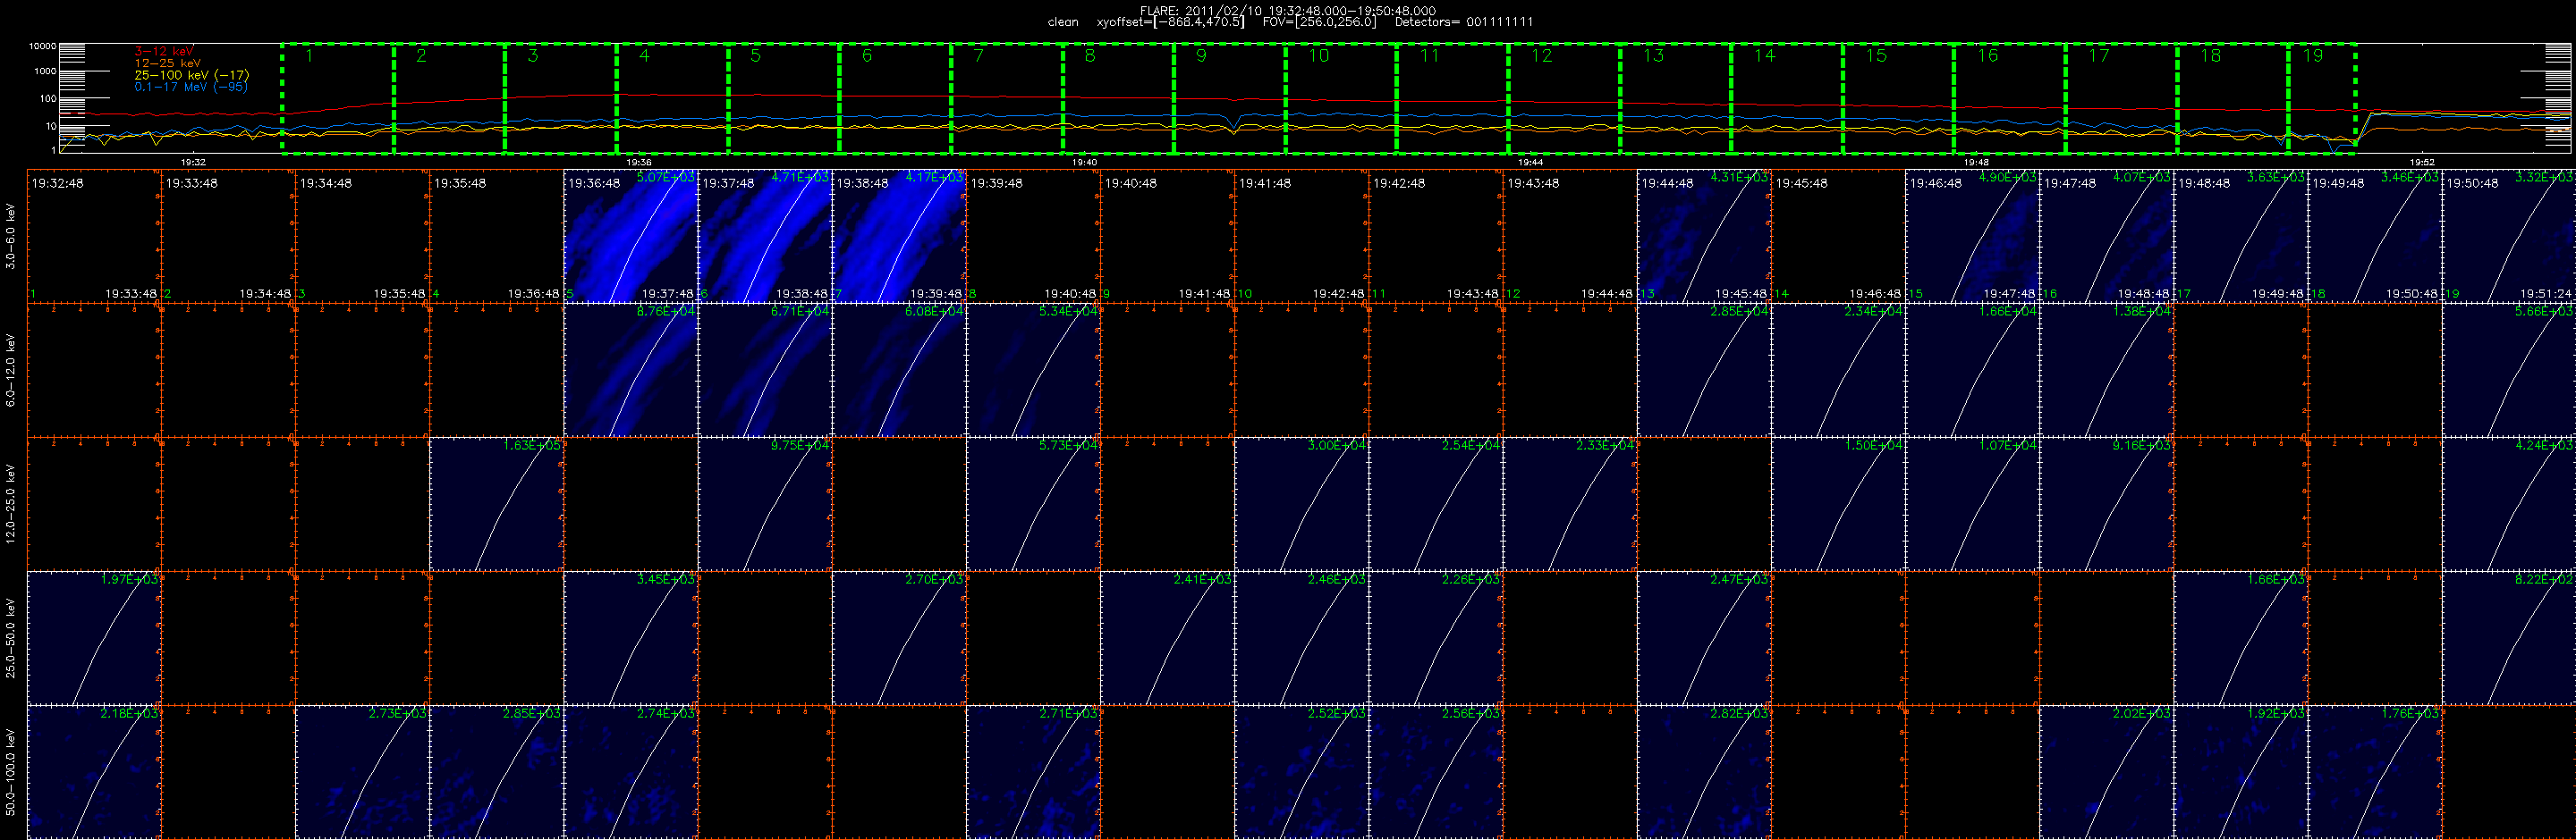Select interval 5 box in the light curve
The width and height of the screenshot is (2576, 840).
tap(784, 98)
